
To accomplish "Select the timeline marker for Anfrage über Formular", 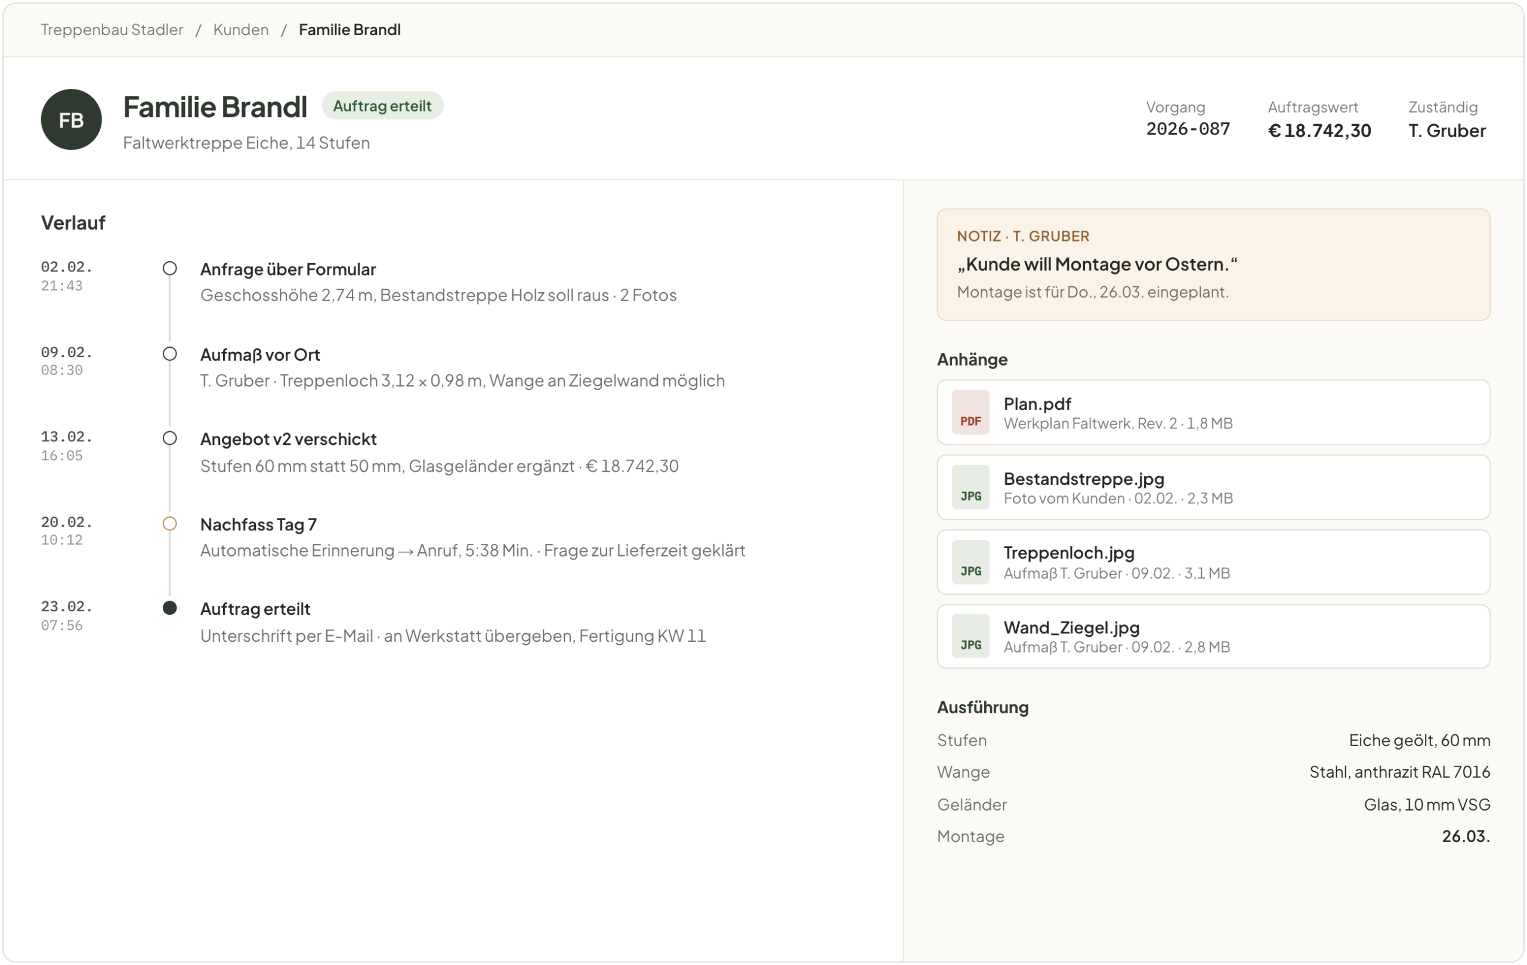I will pos(169,268).
